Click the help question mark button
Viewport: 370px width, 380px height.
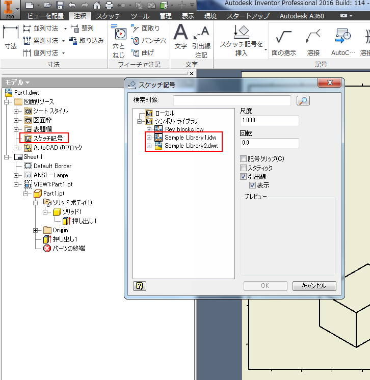click(140, 286)
